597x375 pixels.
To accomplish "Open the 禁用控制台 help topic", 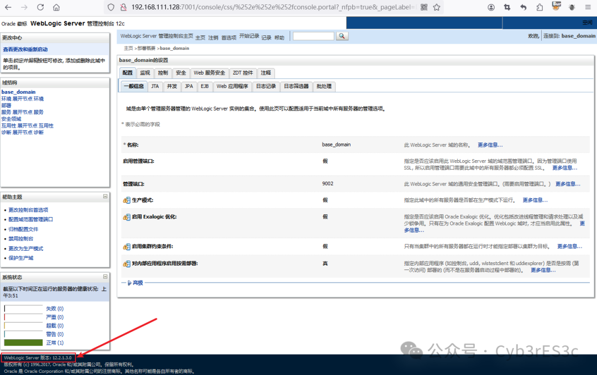I will [21, 239].
